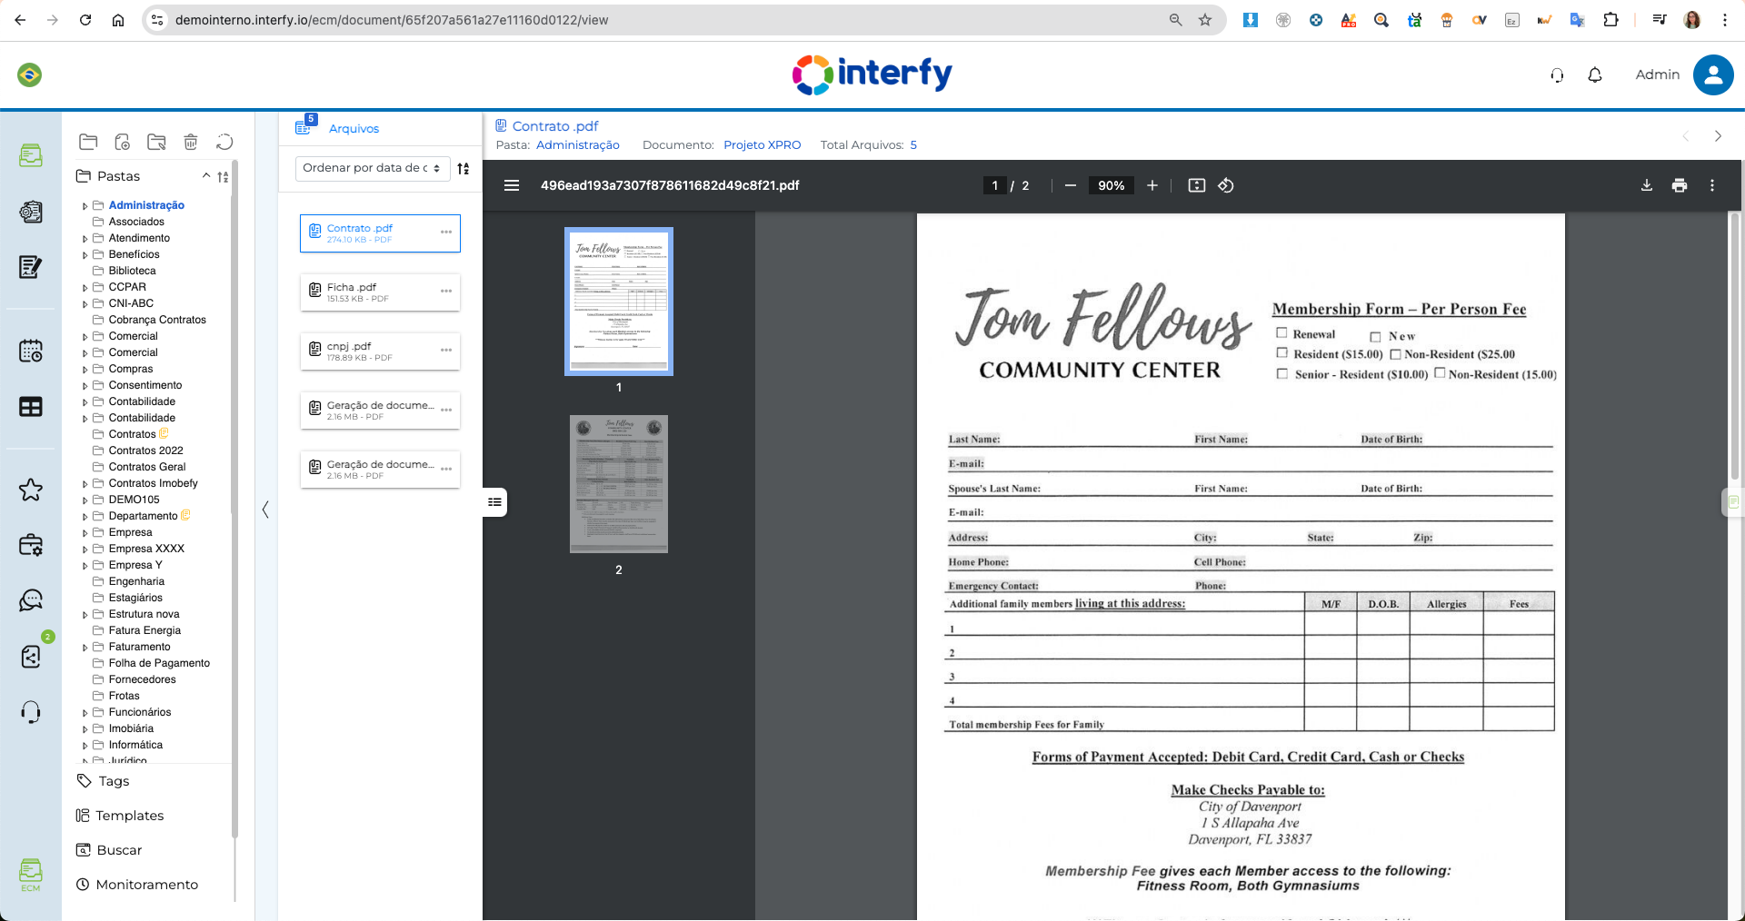Toggle the document outline list button
The image size is (1745, 921).
(494, 502)
